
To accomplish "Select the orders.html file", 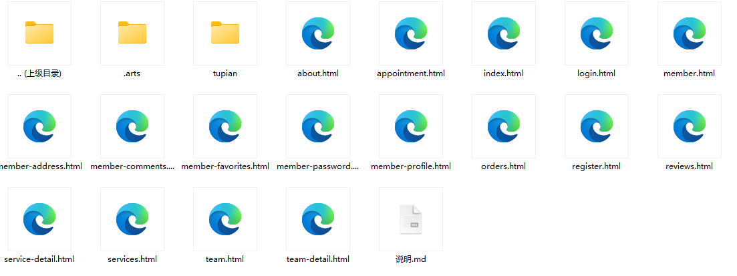I will click(503, 126).
